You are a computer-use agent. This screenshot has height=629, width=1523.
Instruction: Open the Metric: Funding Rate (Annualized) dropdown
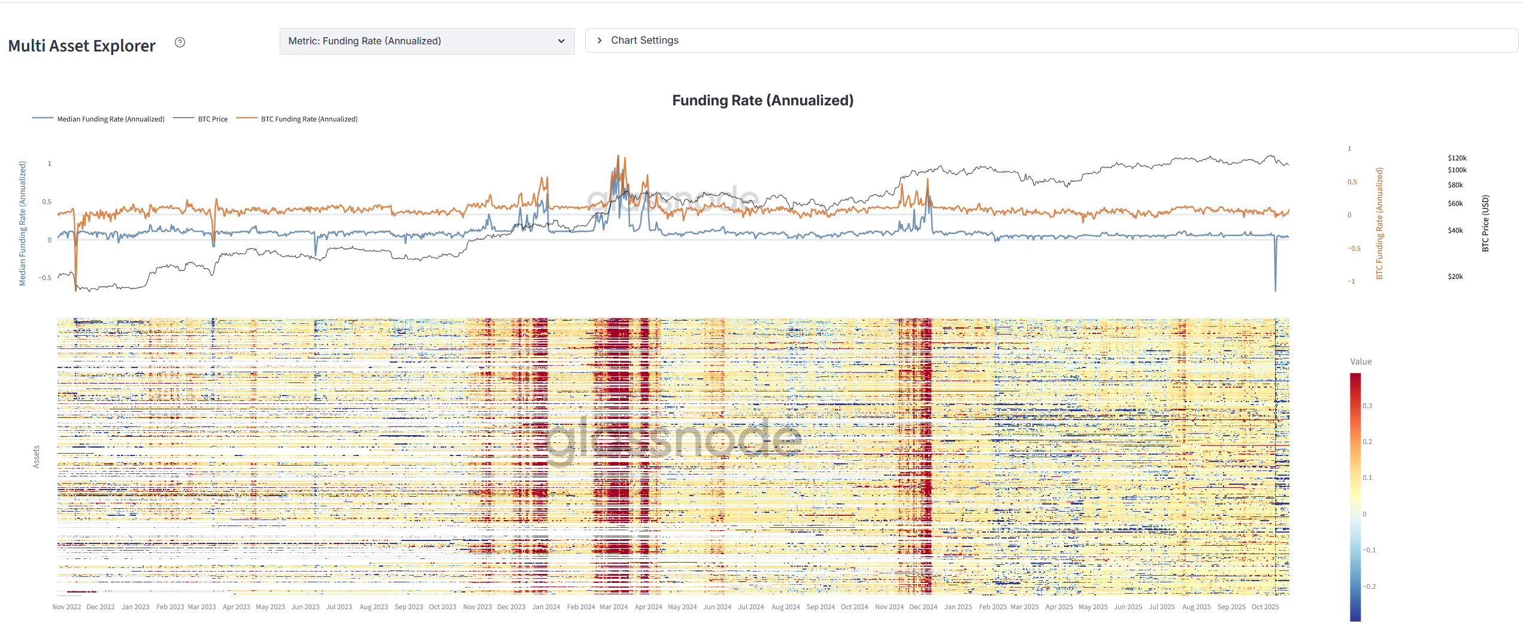pos(426,41)
